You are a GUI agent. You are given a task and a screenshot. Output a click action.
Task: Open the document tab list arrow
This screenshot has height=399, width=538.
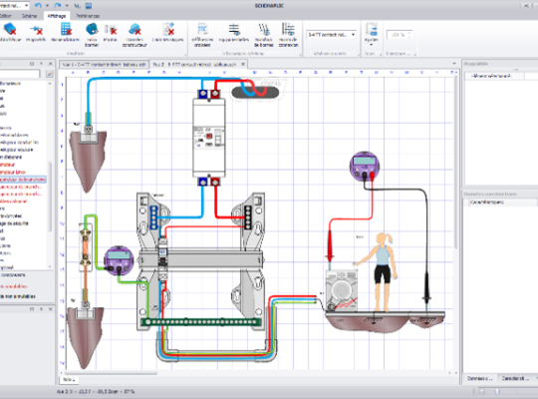click(x=454, y=64)
